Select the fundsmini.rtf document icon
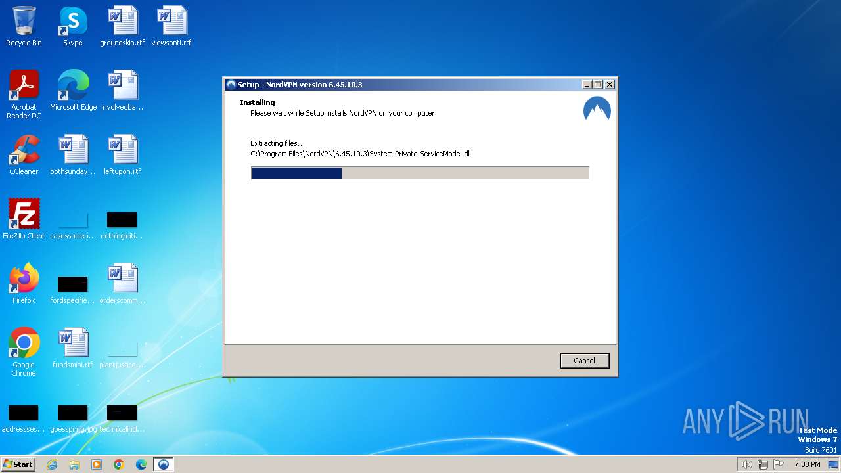Viewport: 841px width, 473px height. coord(73,349)
